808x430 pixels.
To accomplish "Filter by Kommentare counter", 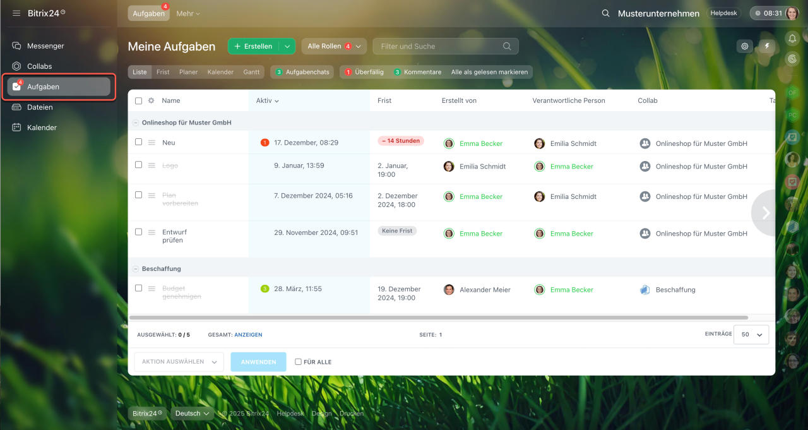I will pyautogui.click(x=417, y=72).
